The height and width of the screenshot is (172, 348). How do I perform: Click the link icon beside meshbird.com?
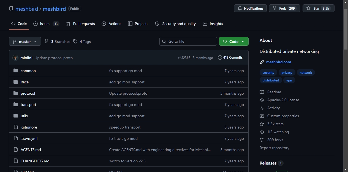point(262,62)
